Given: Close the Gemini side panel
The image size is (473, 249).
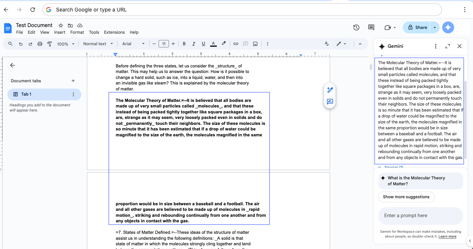Looking at the screenshot, I should coord(459,46).
